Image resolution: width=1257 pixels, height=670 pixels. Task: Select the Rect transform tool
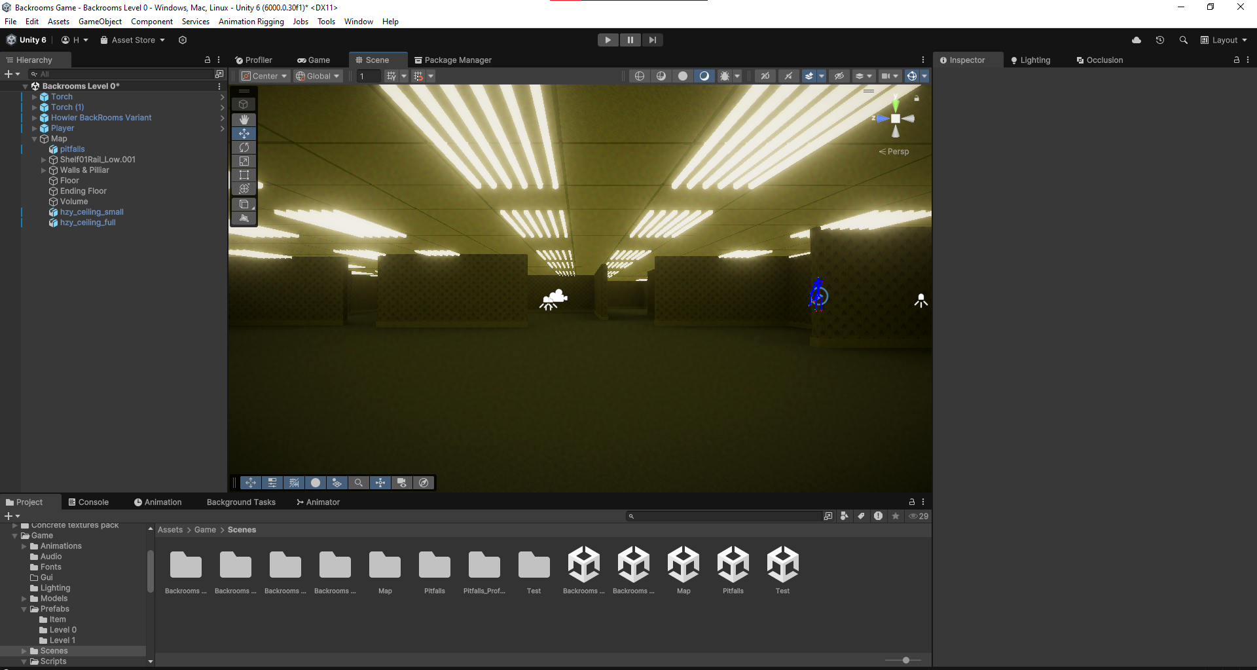tap(244, 175)
